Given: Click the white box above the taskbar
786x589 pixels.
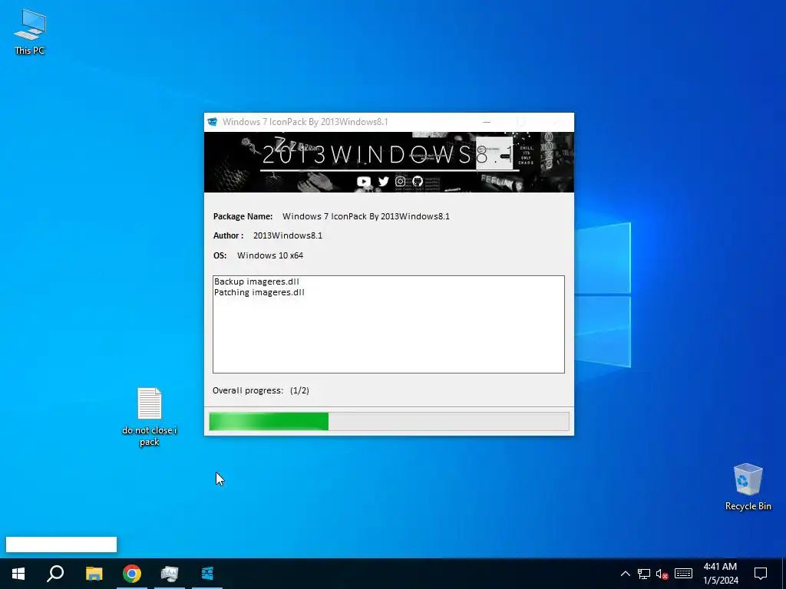Looking at the screenshot, I should [x=61, y=545].
